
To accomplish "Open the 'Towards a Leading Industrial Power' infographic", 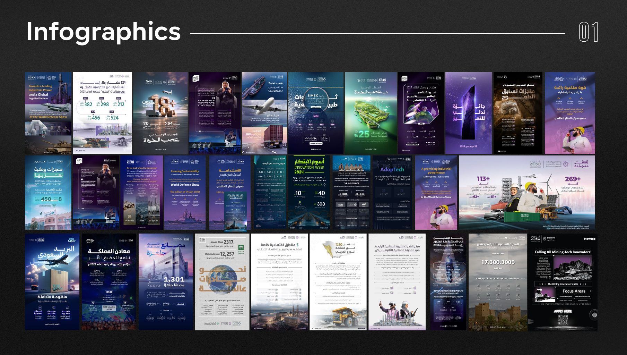I will [48, 113].
